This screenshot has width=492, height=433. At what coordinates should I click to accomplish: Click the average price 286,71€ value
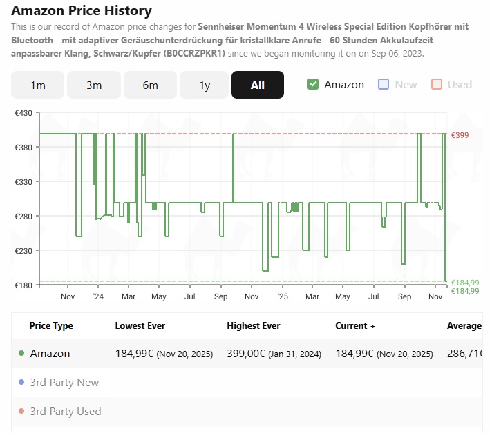tap(464, 354)
